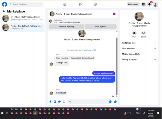This screenshot has width=162, height=119.
Task: Click the chat header listing avatar
Action: click(52, 14)
